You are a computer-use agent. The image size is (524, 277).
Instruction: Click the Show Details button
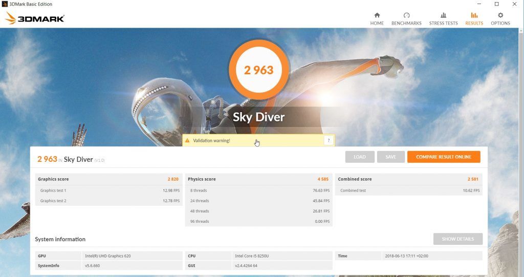[x=458, y=239]
